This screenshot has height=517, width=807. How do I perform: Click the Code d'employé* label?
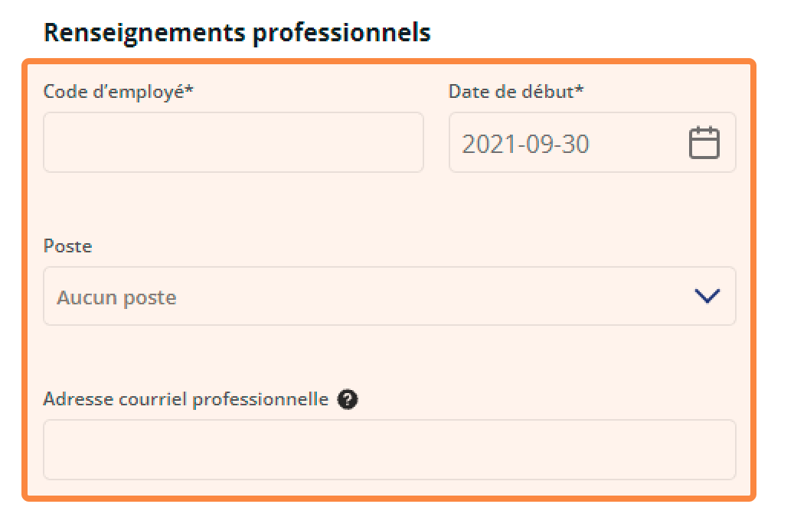(x=119, y=92)
